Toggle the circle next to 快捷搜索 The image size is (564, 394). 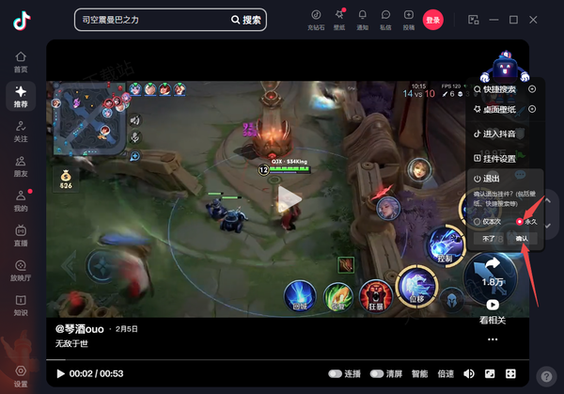(x=532, y=89)
